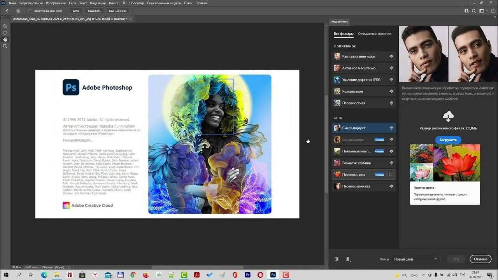498x280 pixels.
Task: Open the Изображение menu
Action: 56,3
